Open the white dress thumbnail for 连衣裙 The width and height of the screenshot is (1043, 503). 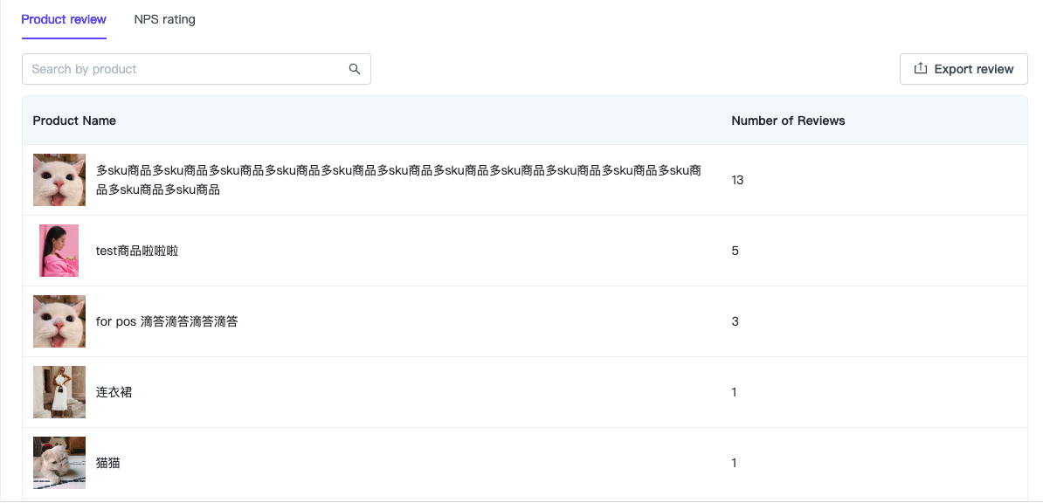point(59,392)
